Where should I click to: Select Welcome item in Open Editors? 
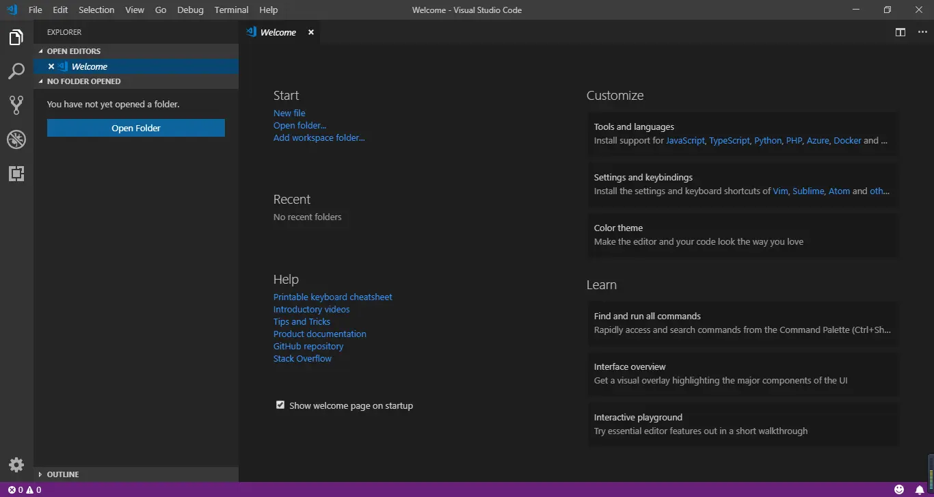tap(136, 66)
